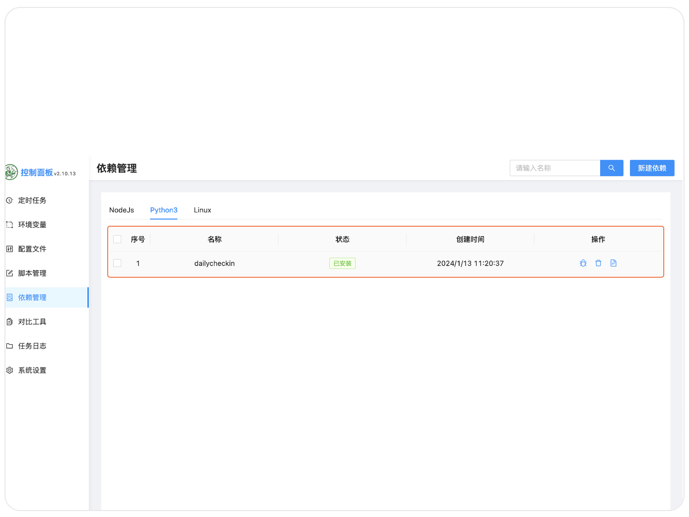Click the blue search magnifier button

pyautogui.click(x=612, y=168)
